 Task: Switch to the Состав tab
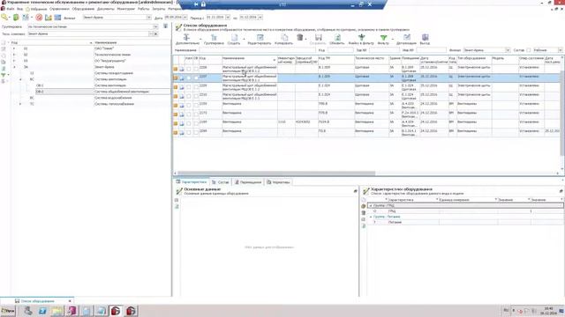click(221, 182)
